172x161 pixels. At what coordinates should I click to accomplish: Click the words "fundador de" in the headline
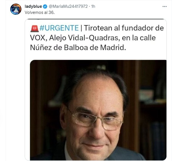143,28
